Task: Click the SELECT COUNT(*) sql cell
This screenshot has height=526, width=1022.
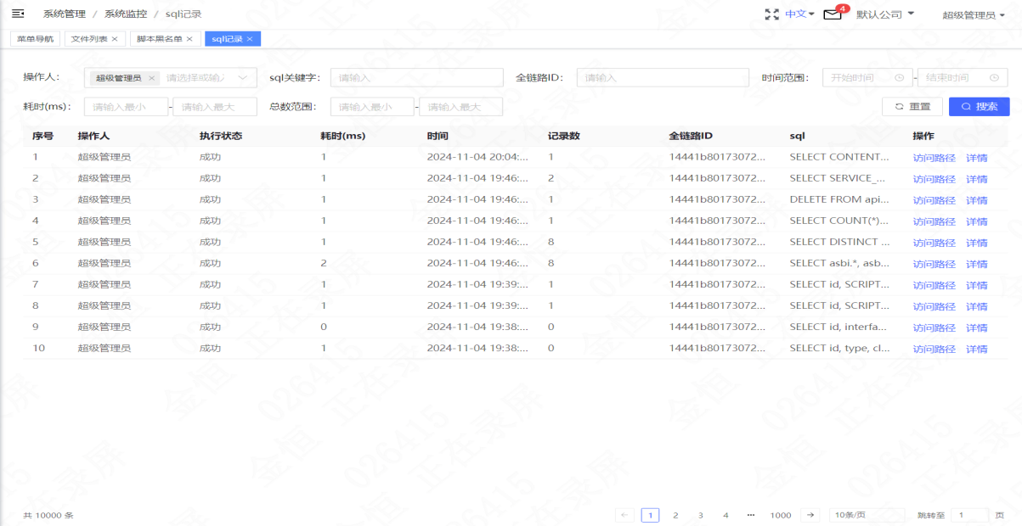Action: coord(839,221)
